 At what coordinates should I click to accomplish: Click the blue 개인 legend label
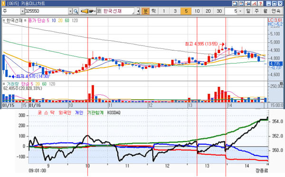(x=79, y=113)
